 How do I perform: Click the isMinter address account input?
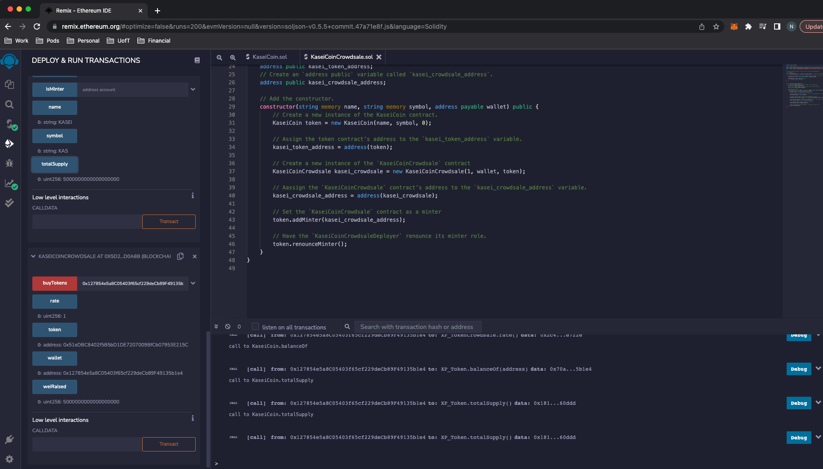133,89
